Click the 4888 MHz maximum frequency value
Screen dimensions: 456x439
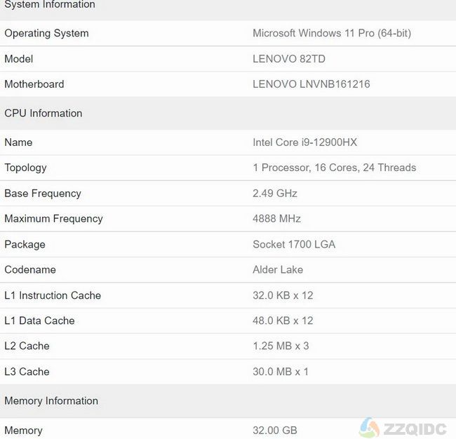[x=276, y=218]
